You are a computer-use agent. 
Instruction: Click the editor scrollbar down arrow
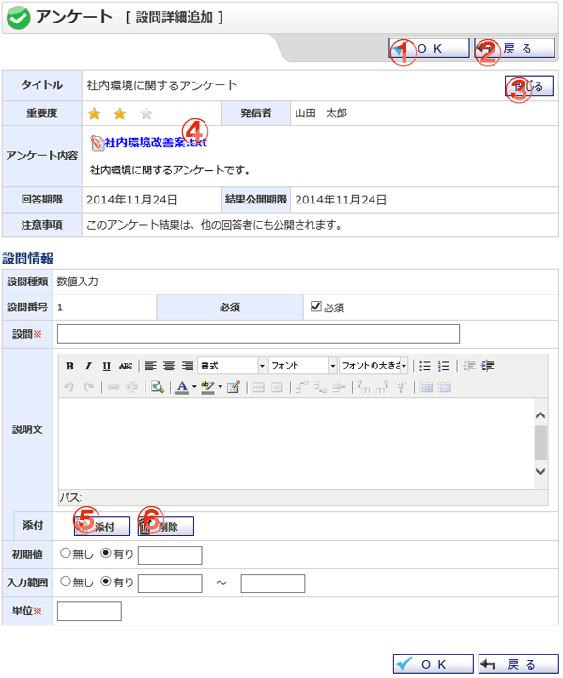540,472
